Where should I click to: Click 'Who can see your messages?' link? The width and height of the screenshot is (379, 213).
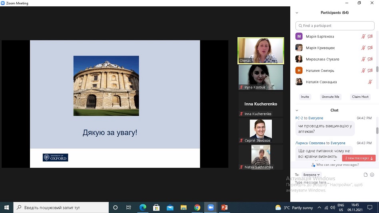(335, 165)
